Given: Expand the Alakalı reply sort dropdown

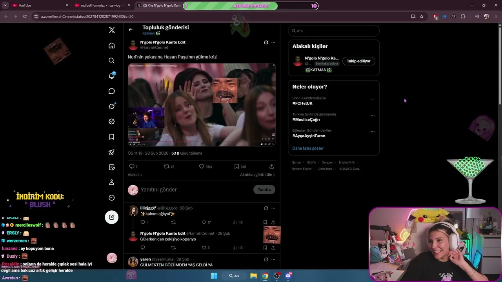Looking at the screenshot, I should pos(135,175).
